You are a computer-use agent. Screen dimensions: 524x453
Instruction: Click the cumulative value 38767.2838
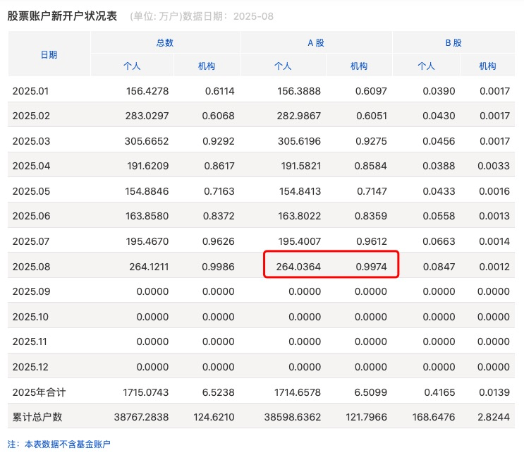coord(141,417)
